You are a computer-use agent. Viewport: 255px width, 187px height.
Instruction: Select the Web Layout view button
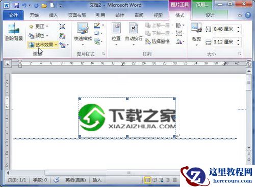161,180
